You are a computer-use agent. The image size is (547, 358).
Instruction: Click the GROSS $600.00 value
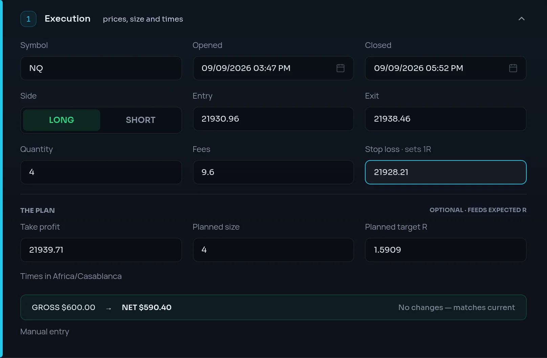(64, 307)
